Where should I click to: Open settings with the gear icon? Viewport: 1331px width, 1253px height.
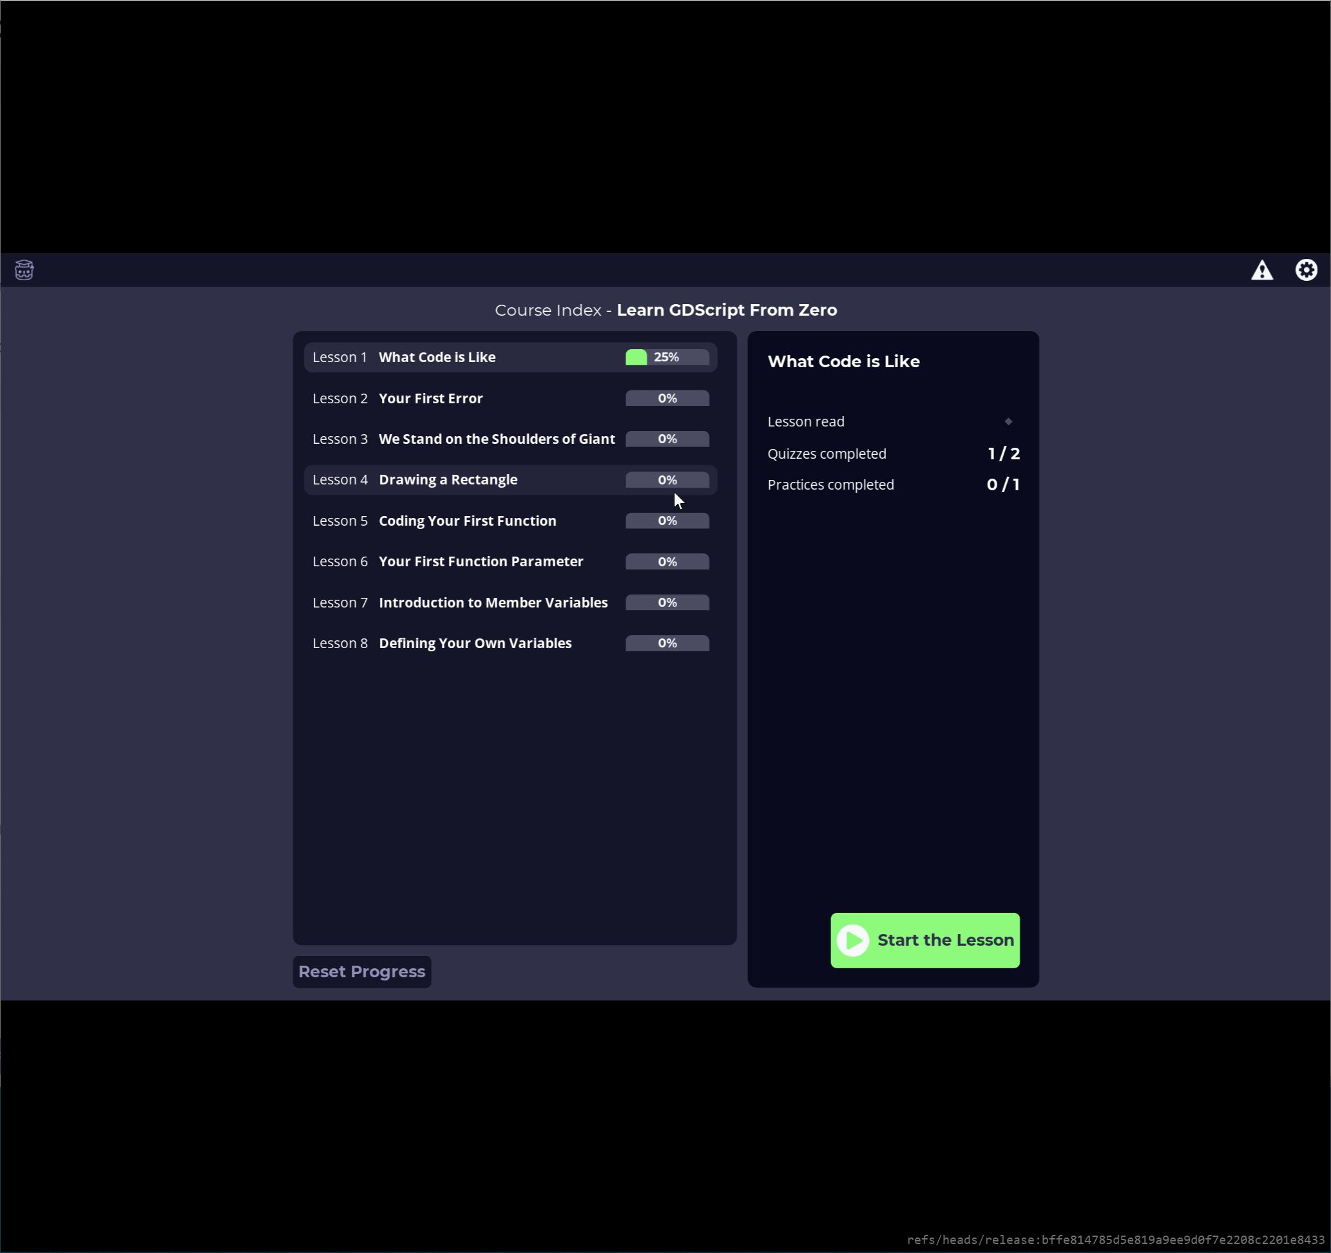point(1307,270)
